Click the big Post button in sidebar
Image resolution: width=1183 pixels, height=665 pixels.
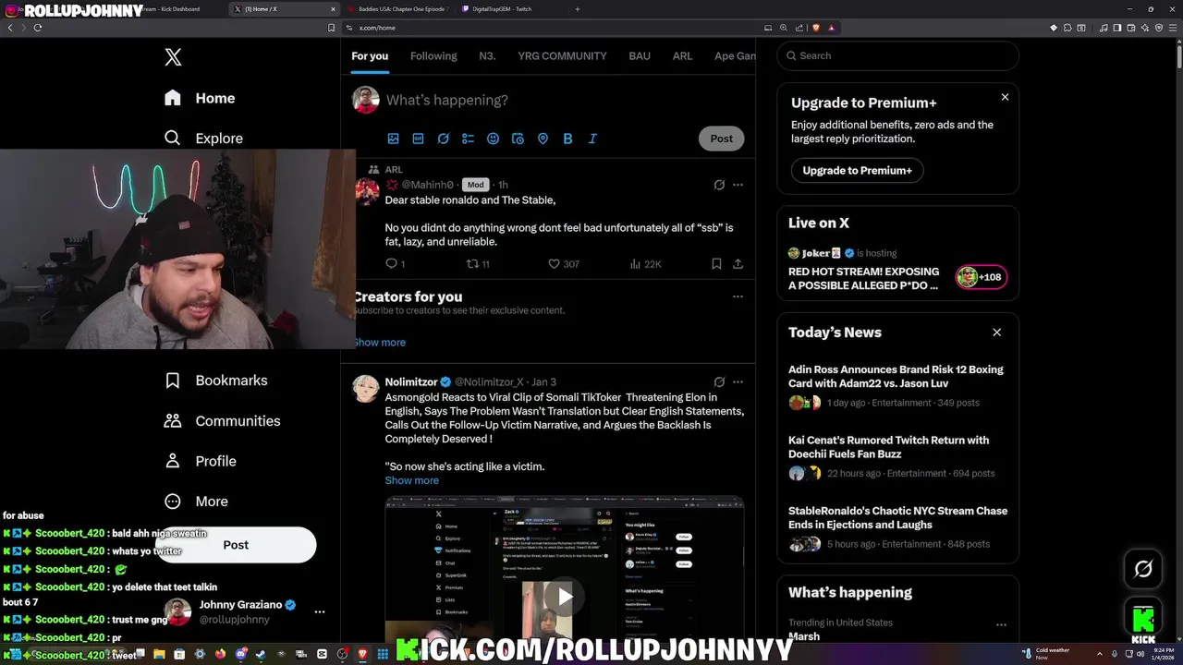[x=236, y=545]
